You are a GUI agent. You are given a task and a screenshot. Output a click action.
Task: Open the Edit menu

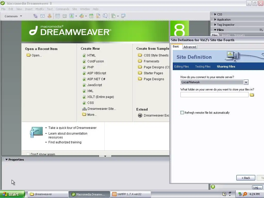(11, 9)
